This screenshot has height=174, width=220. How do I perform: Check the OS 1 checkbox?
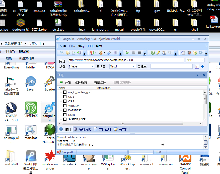(65, 97)
